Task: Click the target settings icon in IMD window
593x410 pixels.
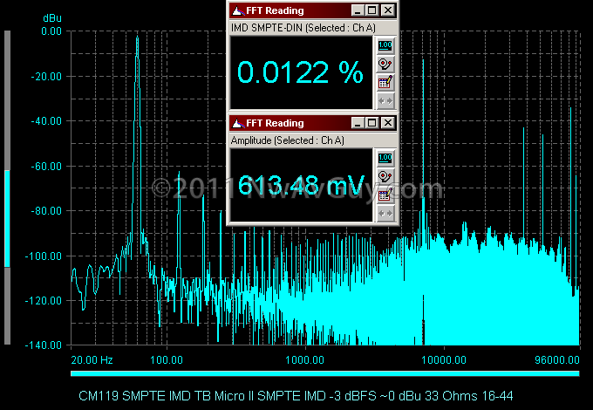Action: pos(386,64)
